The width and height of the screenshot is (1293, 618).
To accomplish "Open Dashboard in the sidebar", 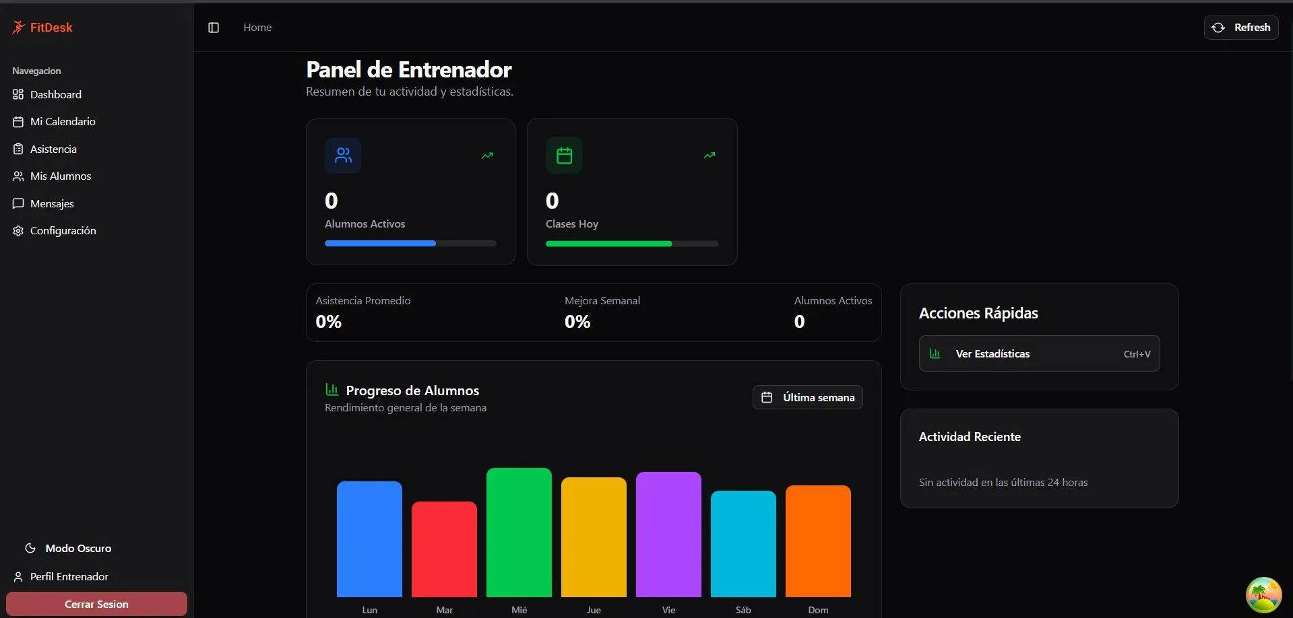I will point(55,94).
